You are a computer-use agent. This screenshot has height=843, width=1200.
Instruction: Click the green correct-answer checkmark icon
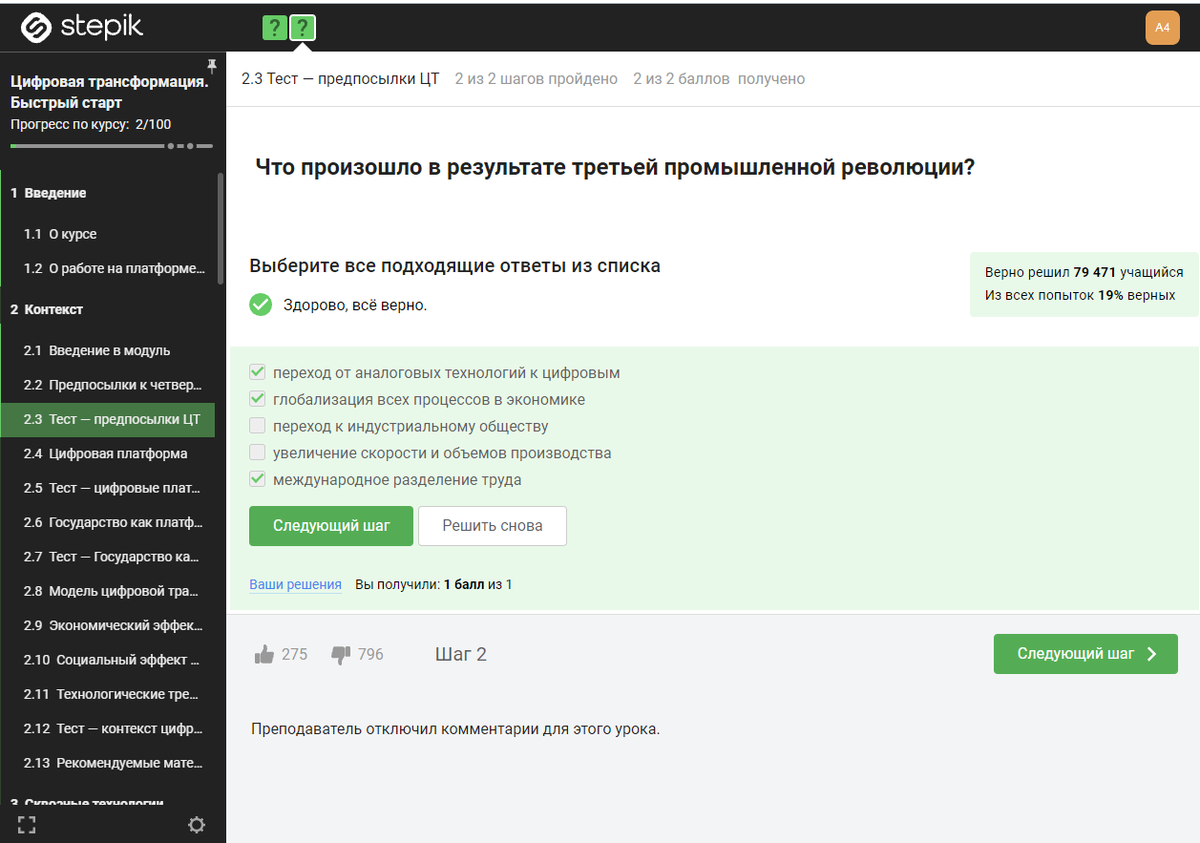click(x=261, y=305)
